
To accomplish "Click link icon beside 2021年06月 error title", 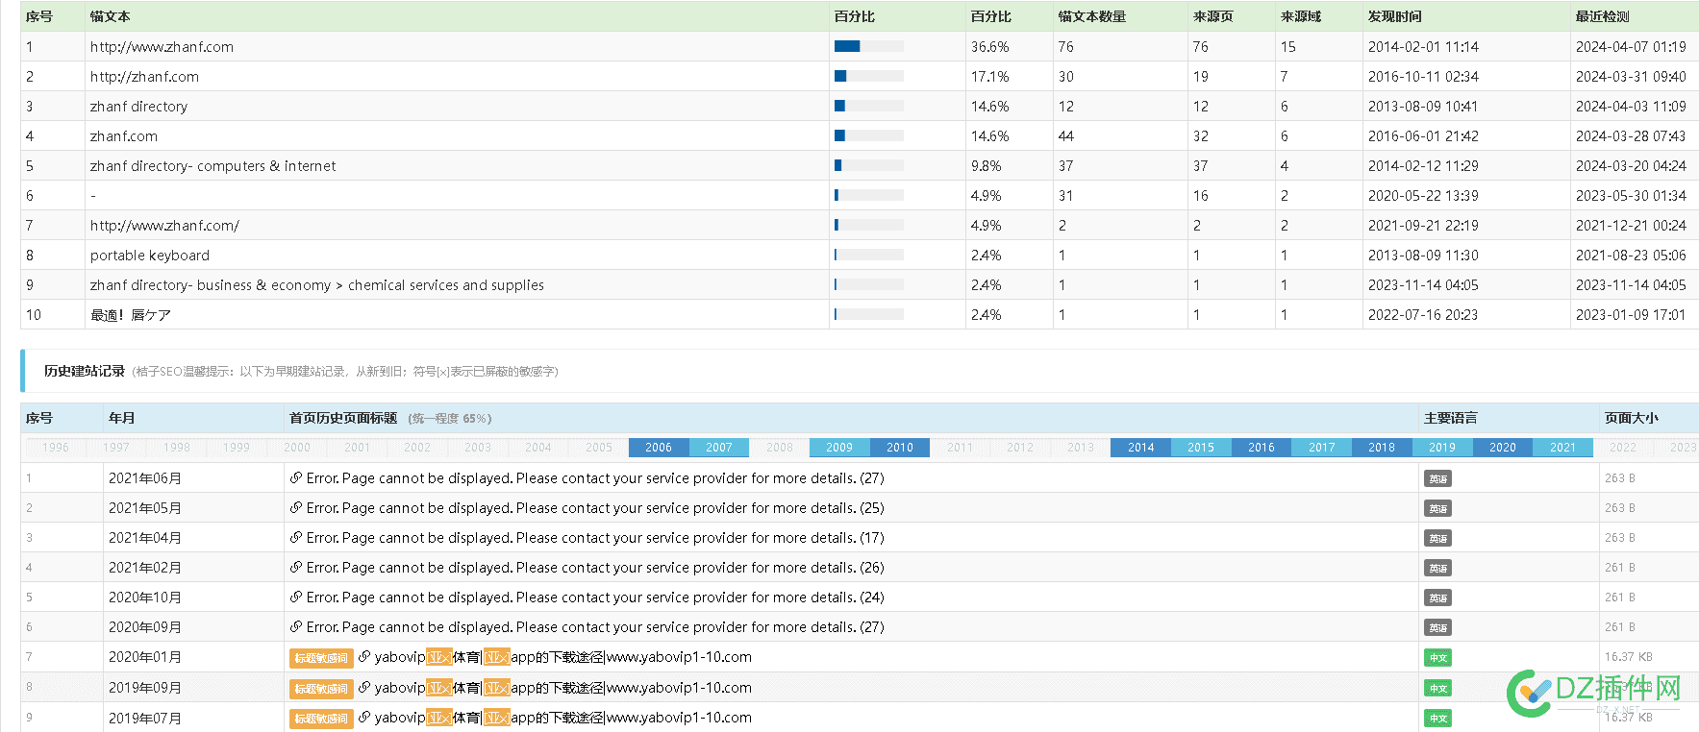I will (x=296, y=477).
